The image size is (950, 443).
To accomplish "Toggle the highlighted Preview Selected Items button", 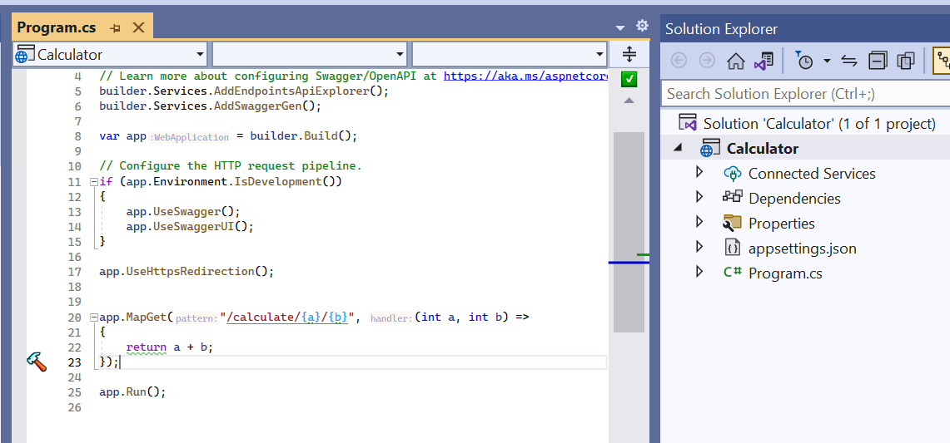I will [941, 61].
